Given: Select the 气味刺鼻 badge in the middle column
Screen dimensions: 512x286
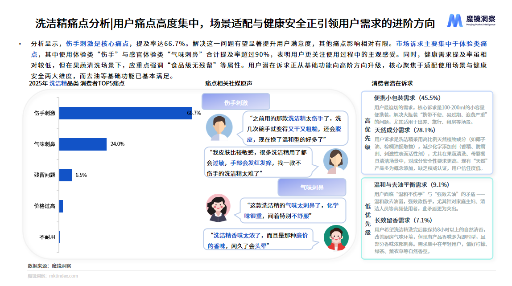Looking at the screenshot, I should tap(312, 187).
